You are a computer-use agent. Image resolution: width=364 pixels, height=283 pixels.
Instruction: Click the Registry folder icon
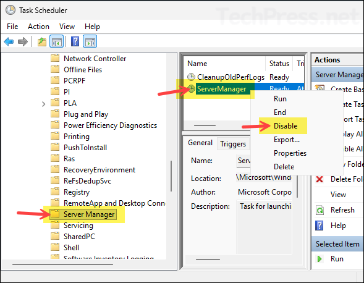point(55,192)
